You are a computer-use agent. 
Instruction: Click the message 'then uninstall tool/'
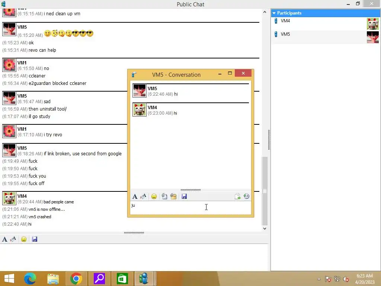click(48, 109)
